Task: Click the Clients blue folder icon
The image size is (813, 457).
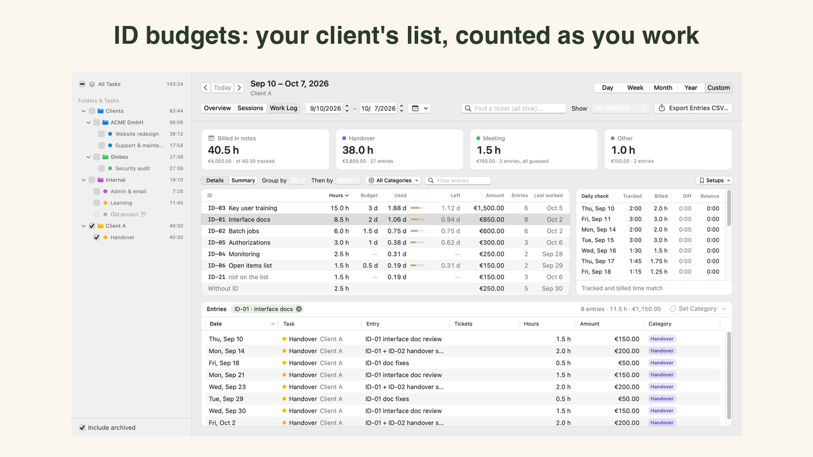Action: click(101, 111)
